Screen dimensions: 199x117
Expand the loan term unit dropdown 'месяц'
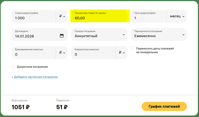177,16
